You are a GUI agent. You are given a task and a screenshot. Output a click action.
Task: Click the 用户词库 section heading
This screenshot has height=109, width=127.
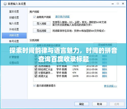34,12
